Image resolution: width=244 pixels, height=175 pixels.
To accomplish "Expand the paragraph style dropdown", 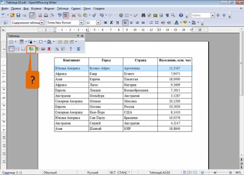I will tap(42, 23).
